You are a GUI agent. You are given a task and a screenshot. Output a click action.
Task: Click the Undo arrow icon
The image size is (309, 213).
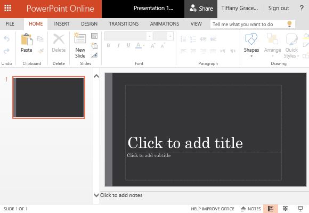tap(6, 39)
